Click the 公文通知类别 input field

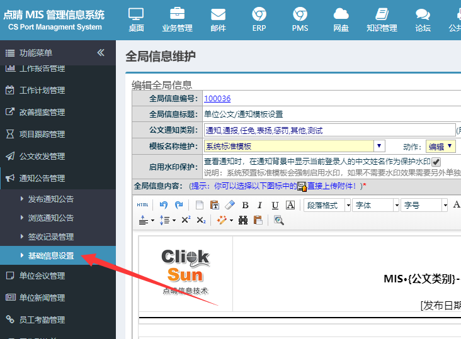tap(329, 130)
